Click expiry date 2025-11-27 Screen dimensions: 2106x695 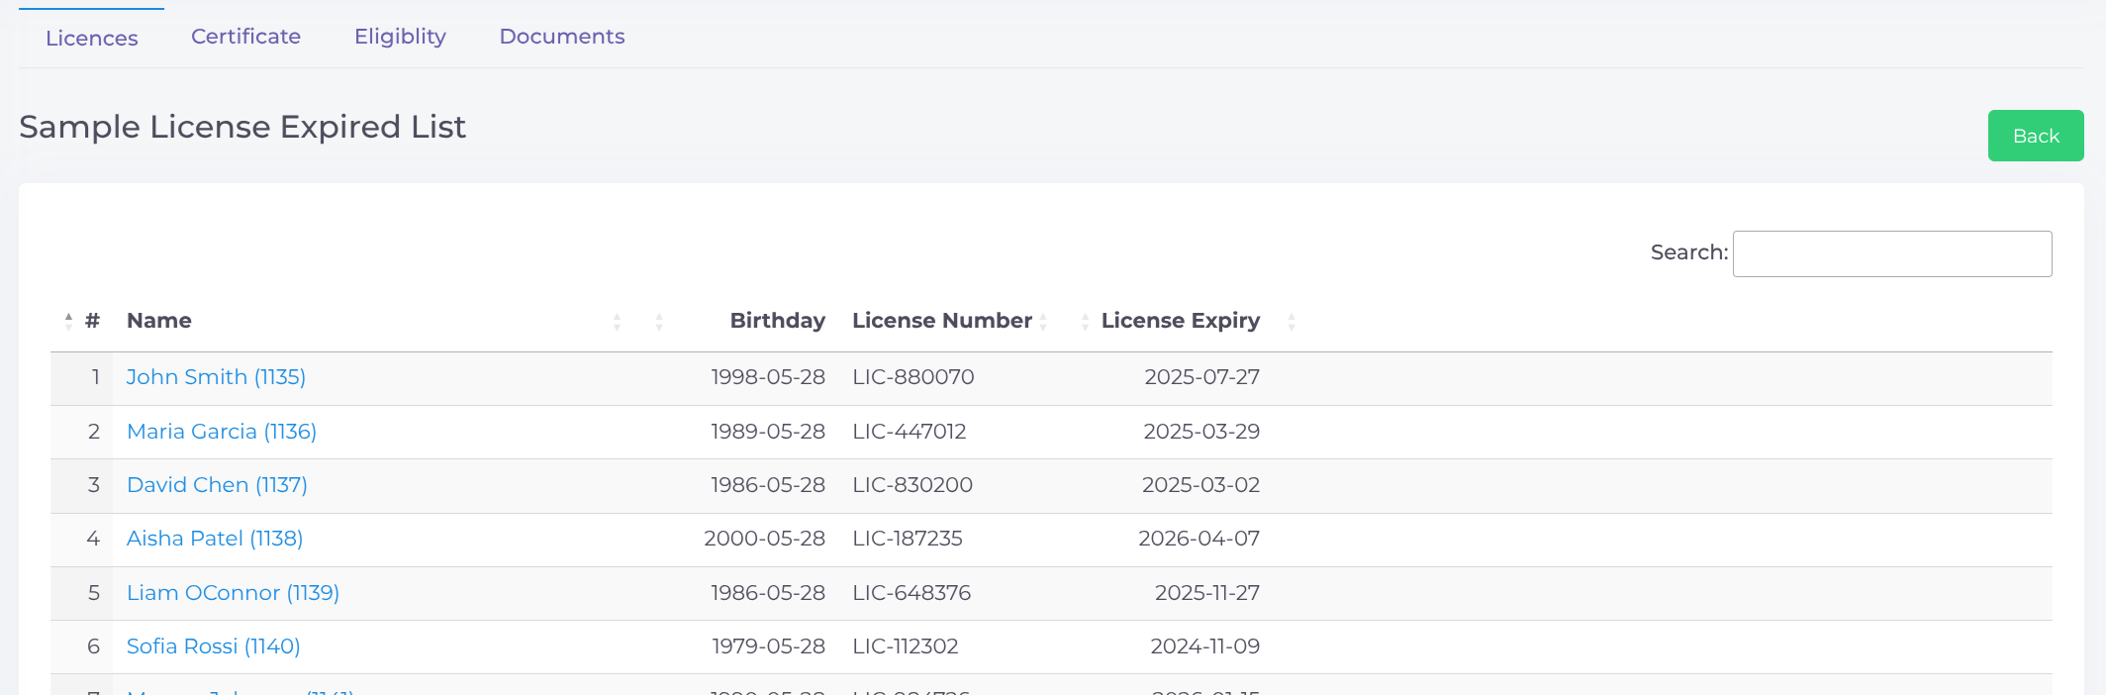point(1207,593)
